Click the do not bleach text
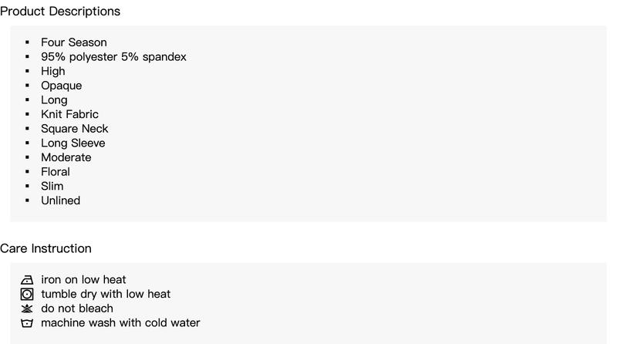Image resolution: width=617 pixels, height=344 pixels. 77,309
